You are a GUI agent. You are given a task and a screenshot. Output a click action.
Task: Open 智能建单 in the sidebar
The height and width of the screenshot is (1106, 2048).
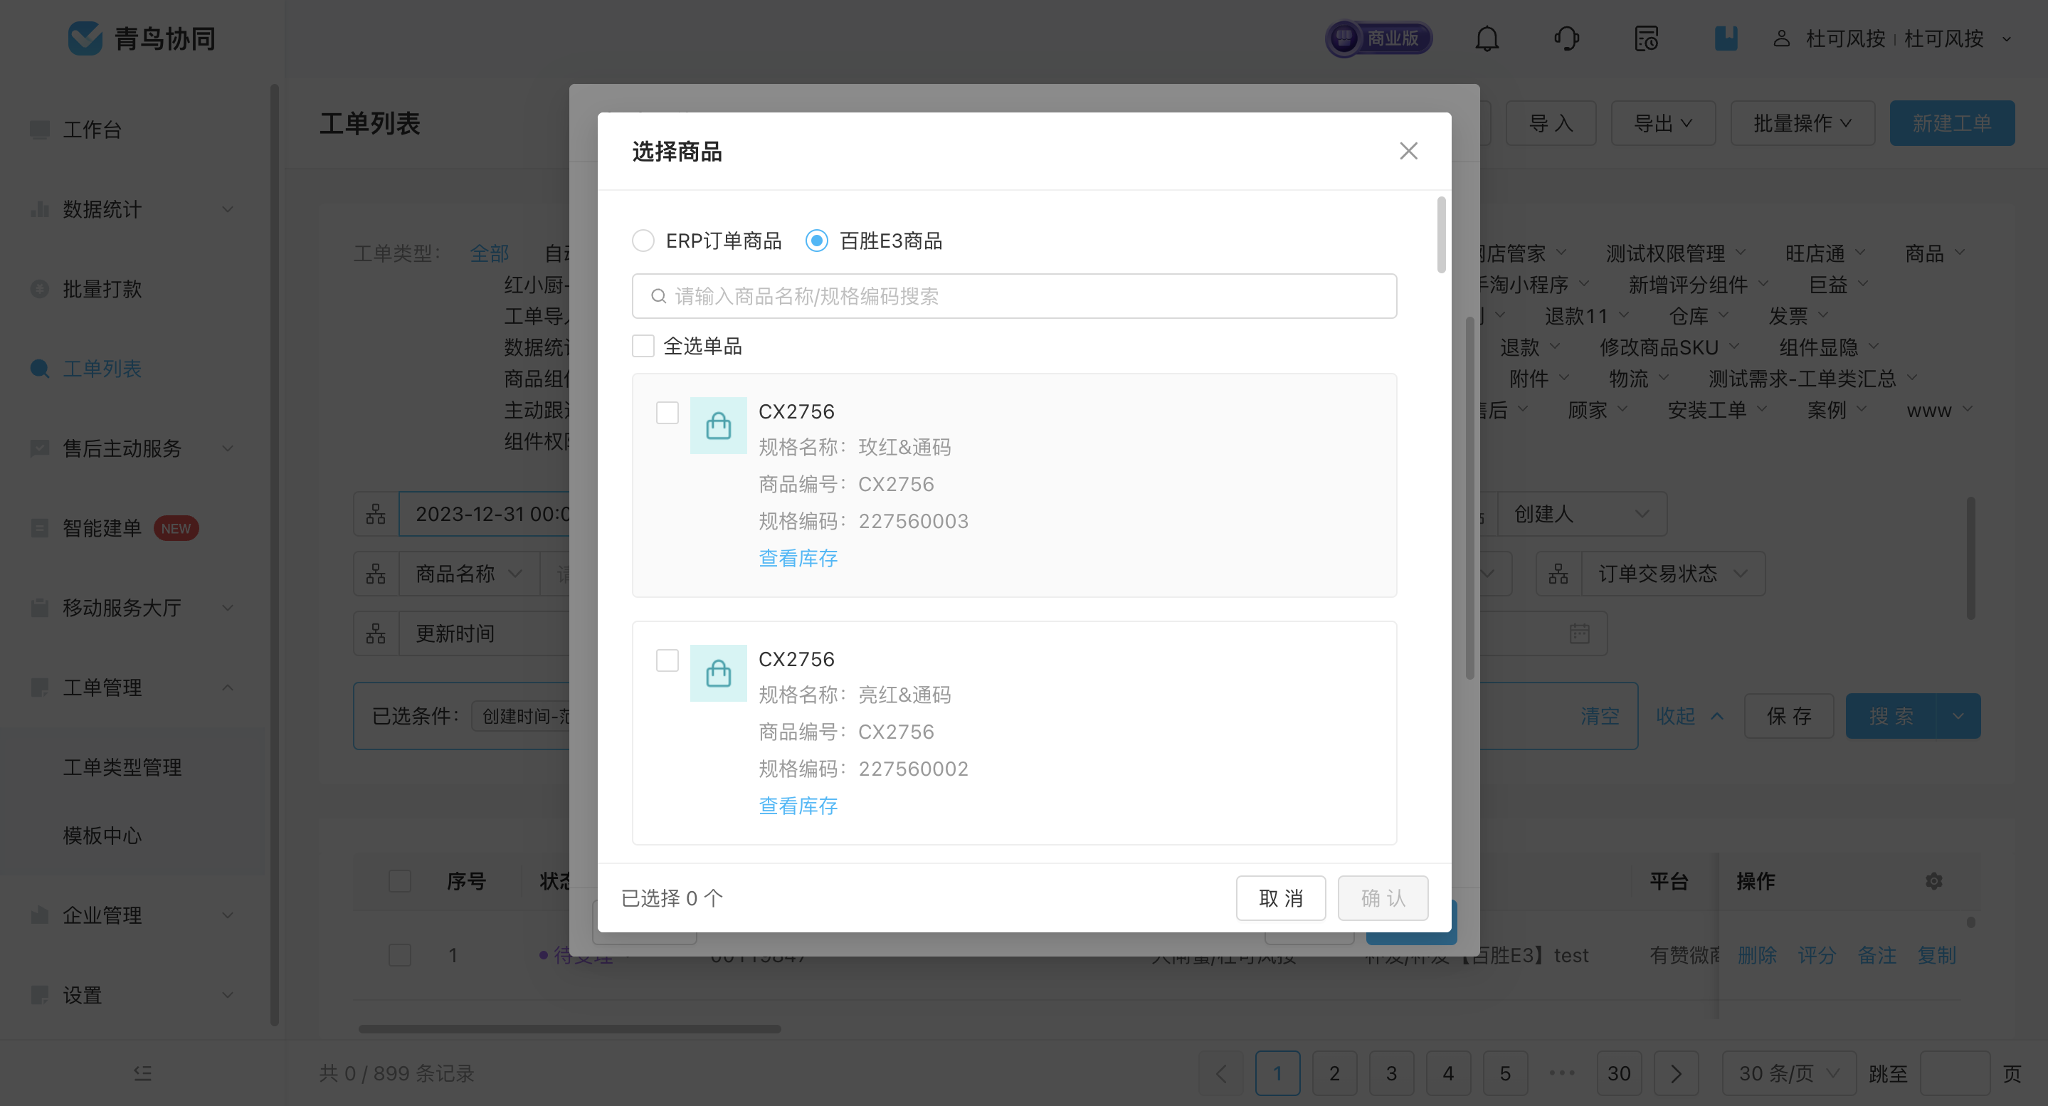click(x=102, y=528)
